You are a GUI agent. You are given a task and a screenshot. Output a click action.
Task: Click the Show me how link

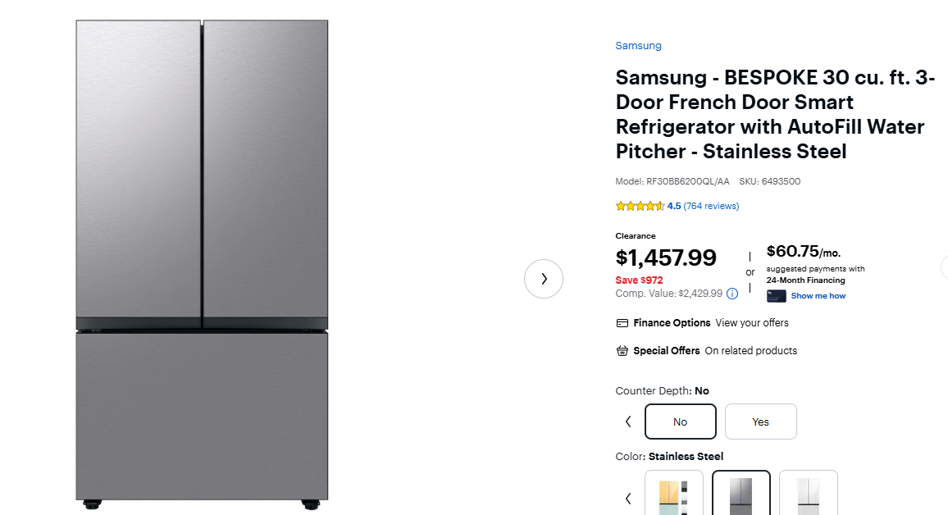(x=818, y=296)
